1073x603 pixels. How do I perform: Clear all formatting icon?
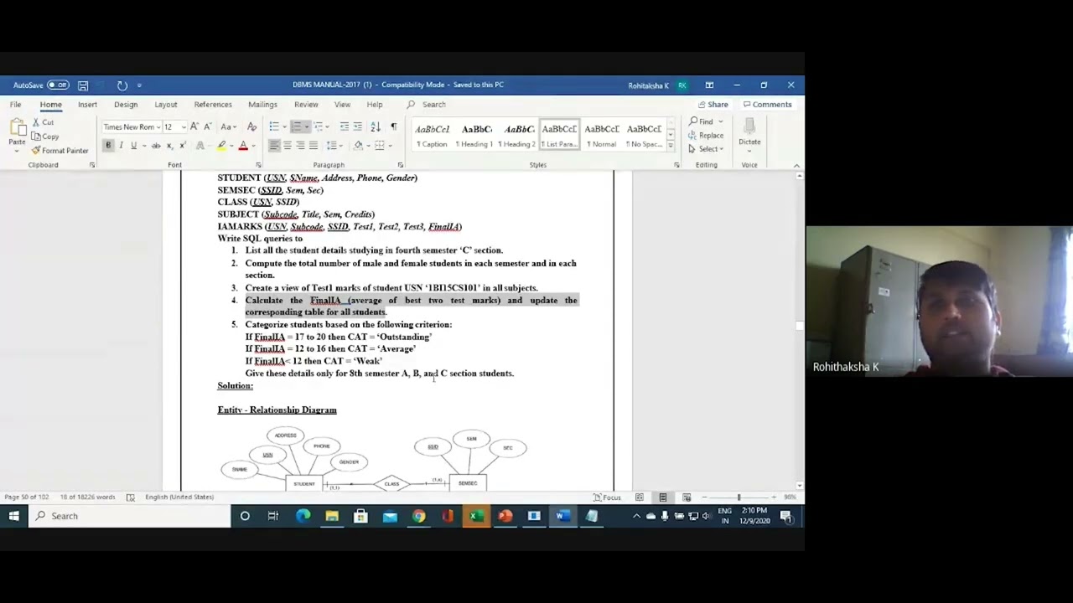[251, 126]
